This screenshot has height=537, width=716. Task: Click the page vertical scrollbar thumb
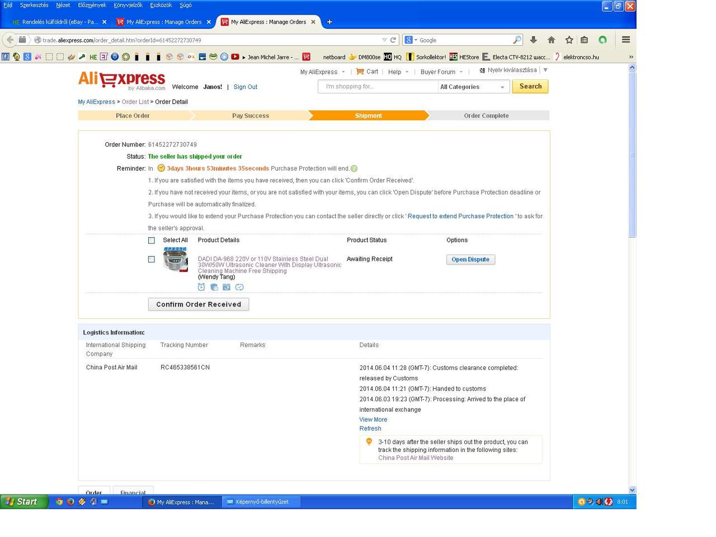(632, 155)
